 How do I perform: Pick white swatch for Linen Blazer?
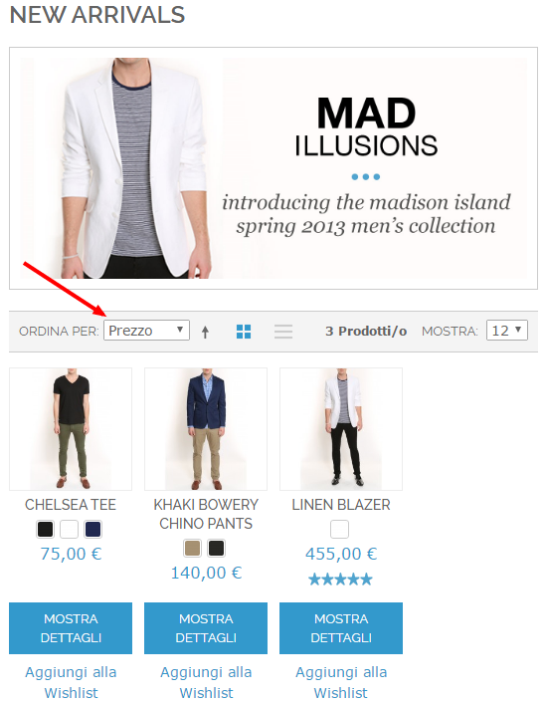point(339,529)
